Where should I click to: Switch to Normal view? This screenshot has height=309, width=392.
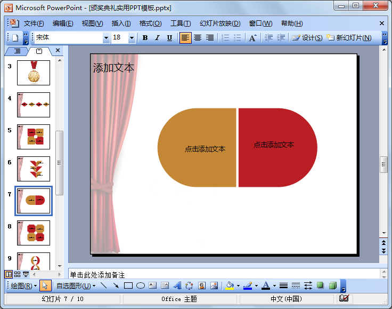tap(9, 274)
